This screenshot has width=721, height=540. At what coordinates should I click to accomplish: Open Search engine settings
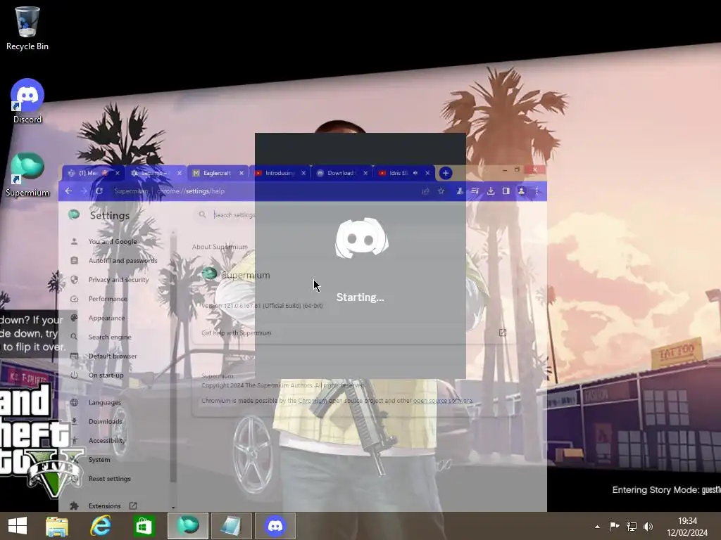[x=110, y=337]
